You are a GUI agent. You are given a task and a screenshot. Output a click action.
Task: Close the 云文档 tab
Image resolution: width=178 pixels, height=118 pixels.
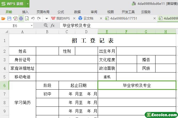[x=101, y=18]
